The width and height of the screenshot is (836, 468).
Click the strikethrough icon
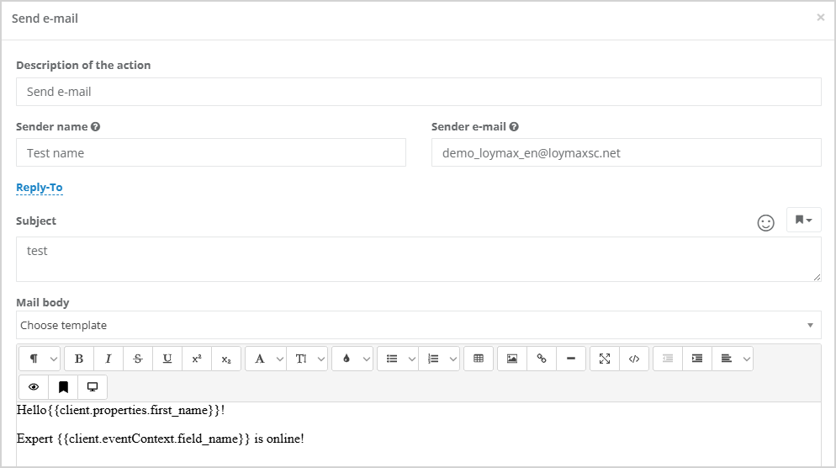tap(138, 359)
